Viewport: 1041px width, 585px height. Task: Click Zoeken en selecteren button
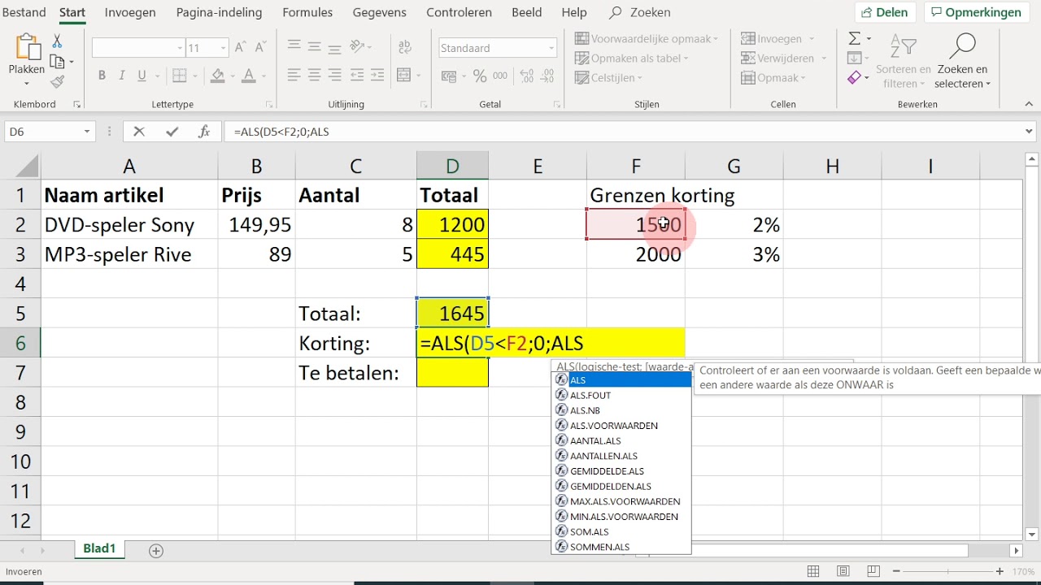pos(963,62)
